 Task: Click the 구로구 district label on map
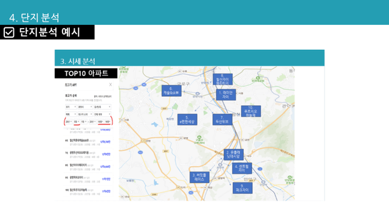tap(183, 84)
